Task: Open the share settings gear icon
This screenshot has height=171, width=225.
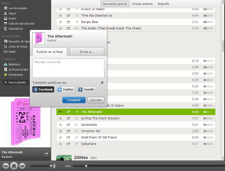Action: pyautogui.click(x=102, y=83)
